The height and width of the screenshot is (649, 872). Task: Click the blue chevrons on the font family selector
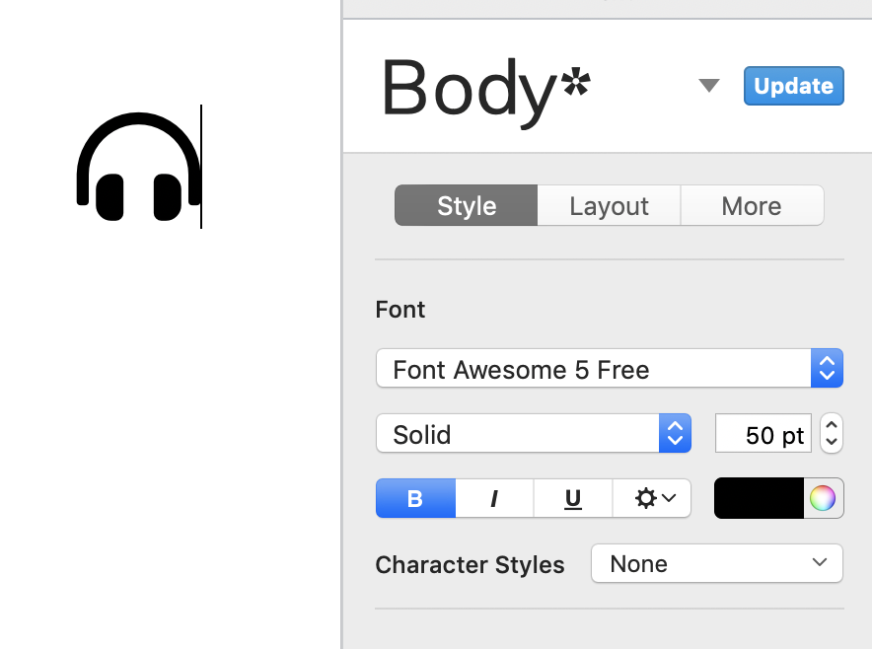pos(827,368)
